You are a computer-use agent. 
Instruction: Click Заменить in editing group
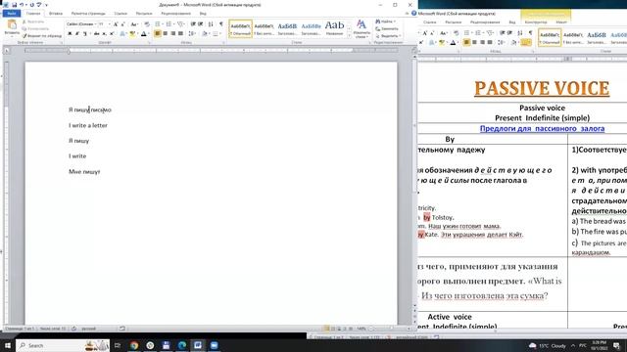pyautogui.click(x=387, y=28)
